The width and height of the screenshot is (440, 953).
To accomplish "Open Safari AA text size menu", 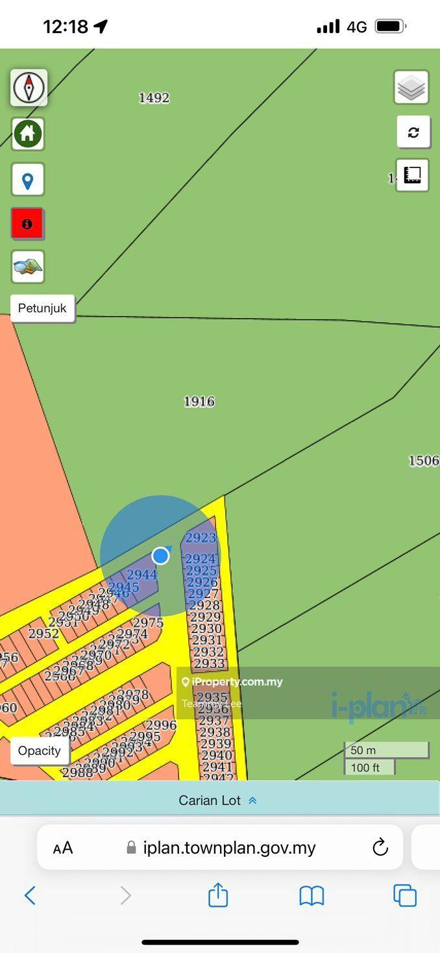I will tap(63, 848).
